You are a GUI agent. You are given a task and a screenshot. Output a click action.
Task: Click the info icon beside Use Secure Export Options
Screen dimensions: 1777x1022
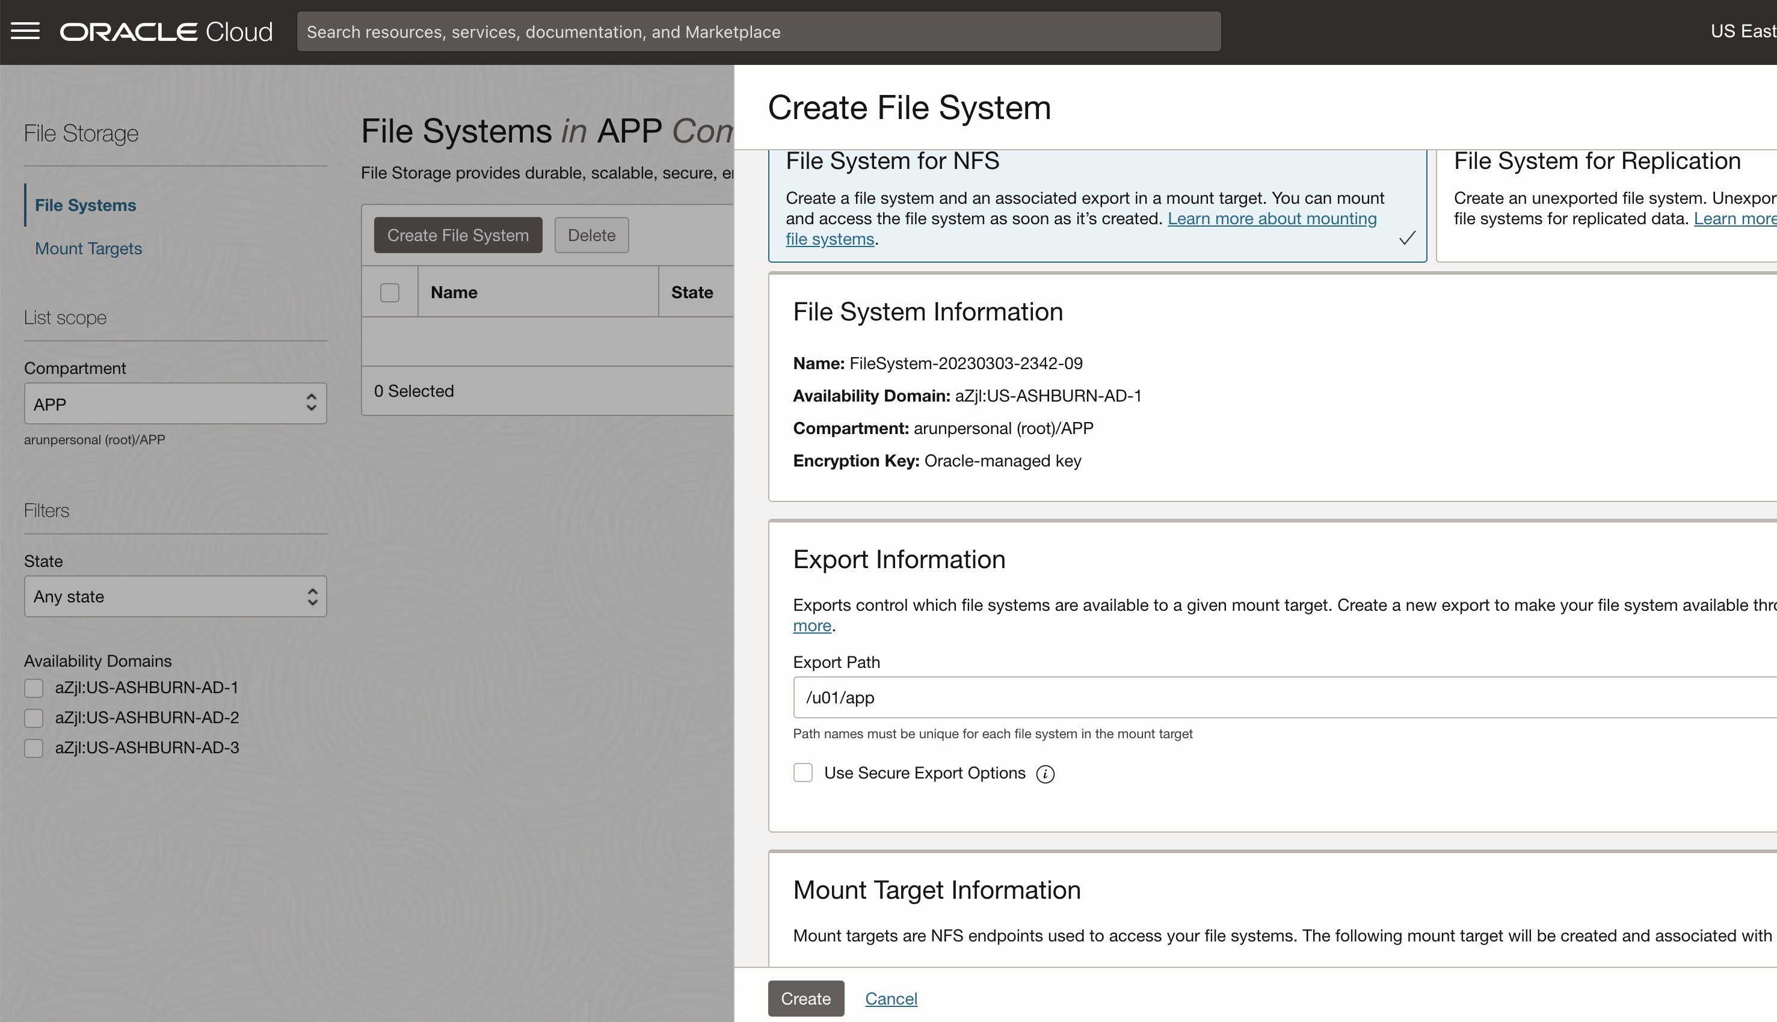pyautogui.click(x=1046, y=773)
